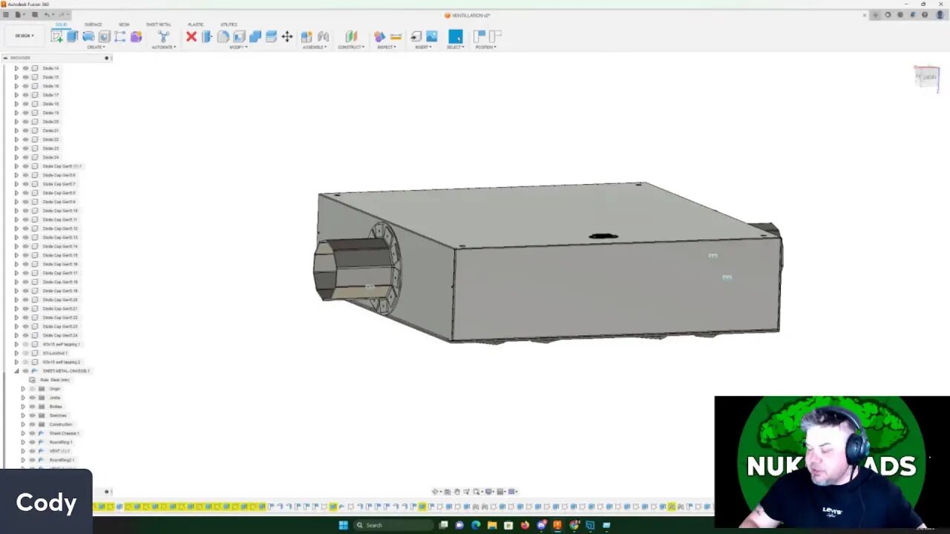Open the Modify menu label
The height and width of the screenshot is (534, 950).
pos(238,47)
